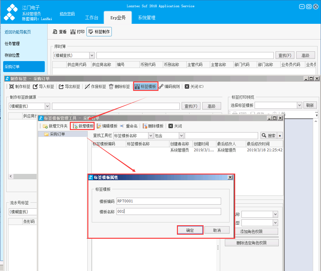Screen dimensions: 321x271
Task: Click 确定 in 标签模板属性 dialog
Action: (x=190, y=230)
